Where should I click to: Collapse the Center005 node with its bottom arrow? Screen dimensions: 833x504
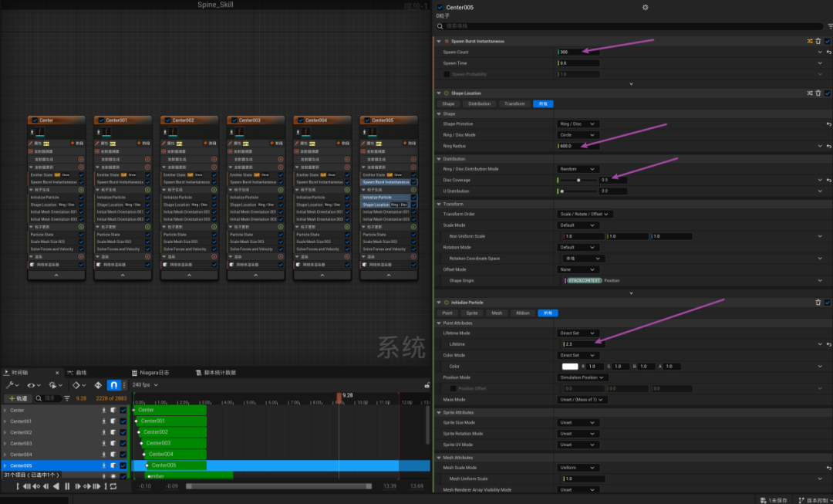coord(388,276)
